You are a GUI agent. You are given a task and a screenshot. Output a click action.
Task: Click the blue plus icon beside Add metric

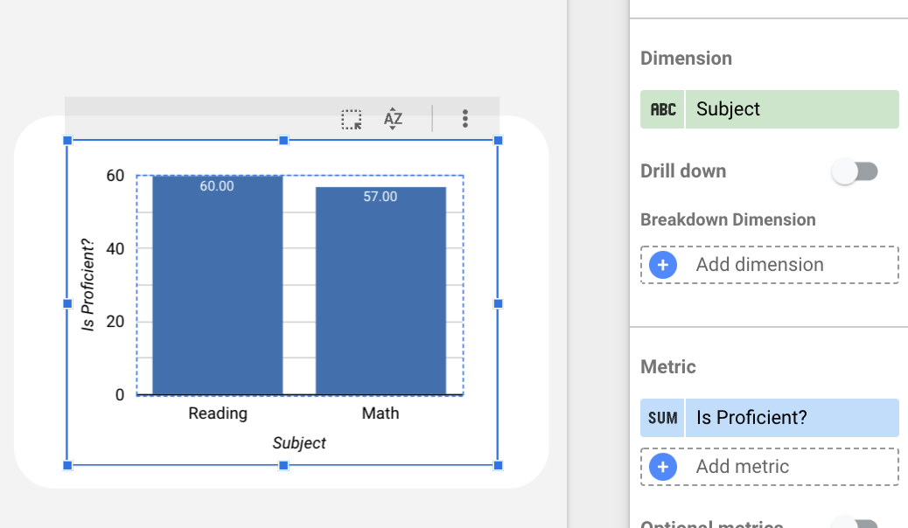[x=662, y=466]
